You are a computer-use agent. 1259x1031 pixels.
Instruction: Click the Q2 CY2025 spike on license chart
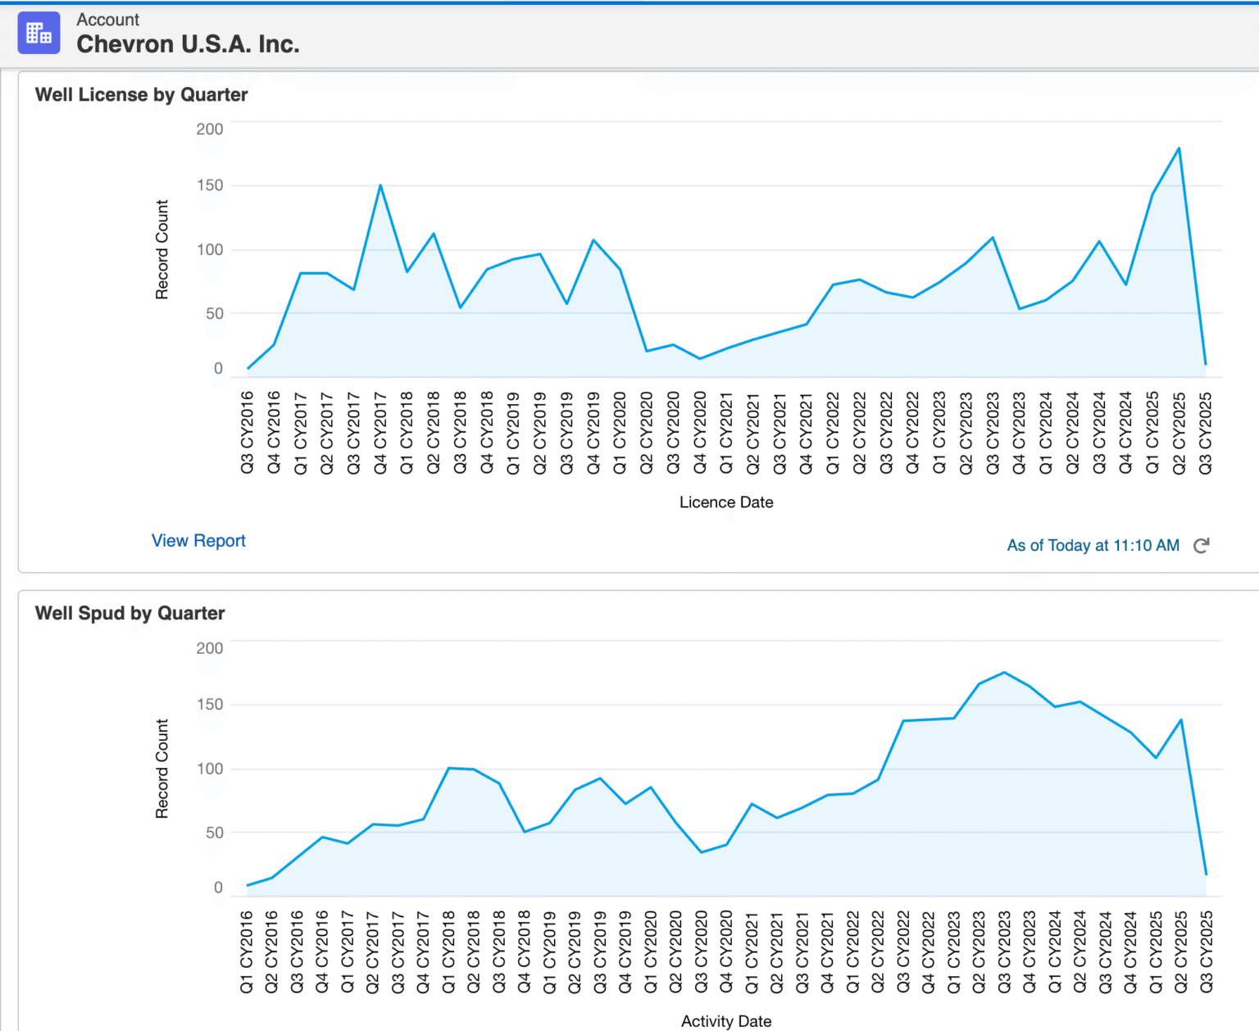click(x=1178, y=149)
